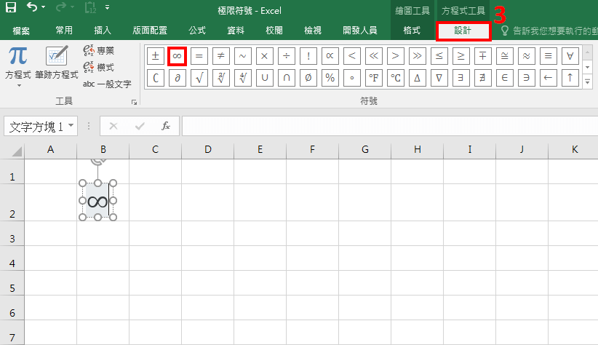Toggle Linear (橫式) equation format
This screenshot has width=598, height=345.
98,67
